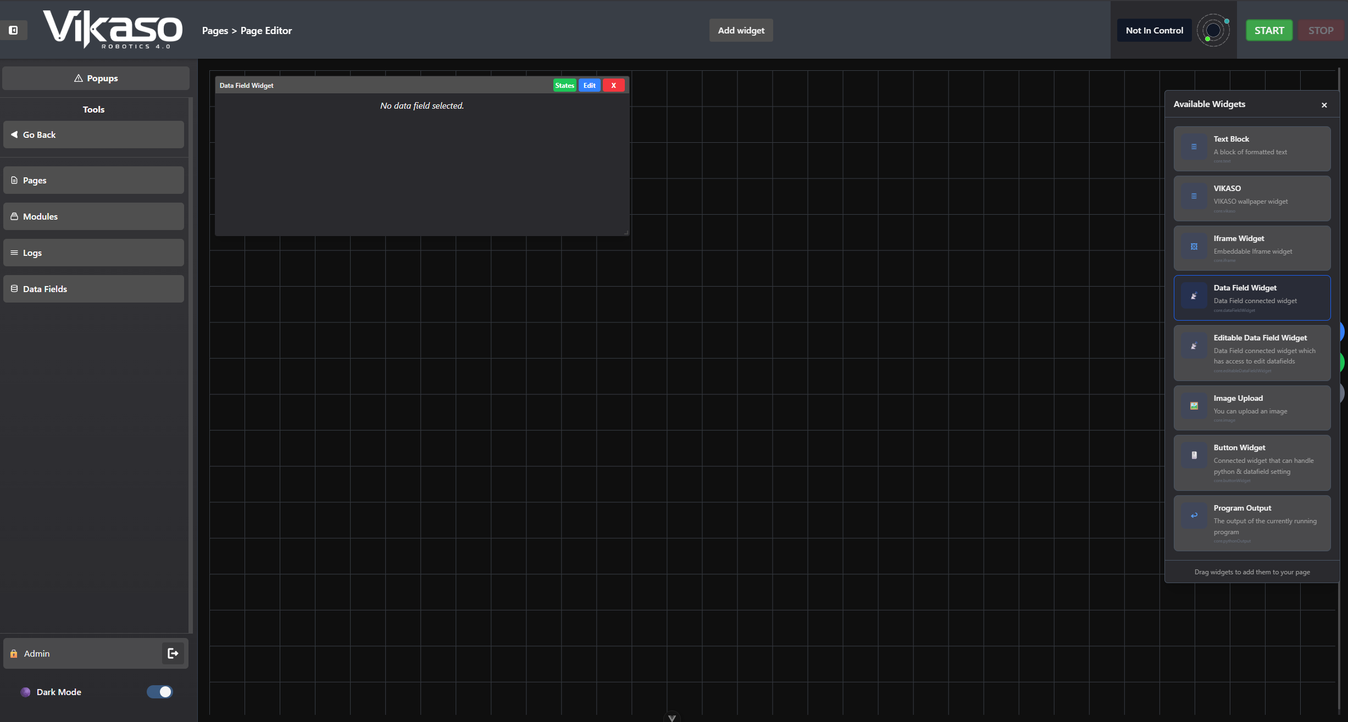Open Pages from the sidebar
Image resolution: width=1348 pixels, height=722 pixels.
click(93, 180)
